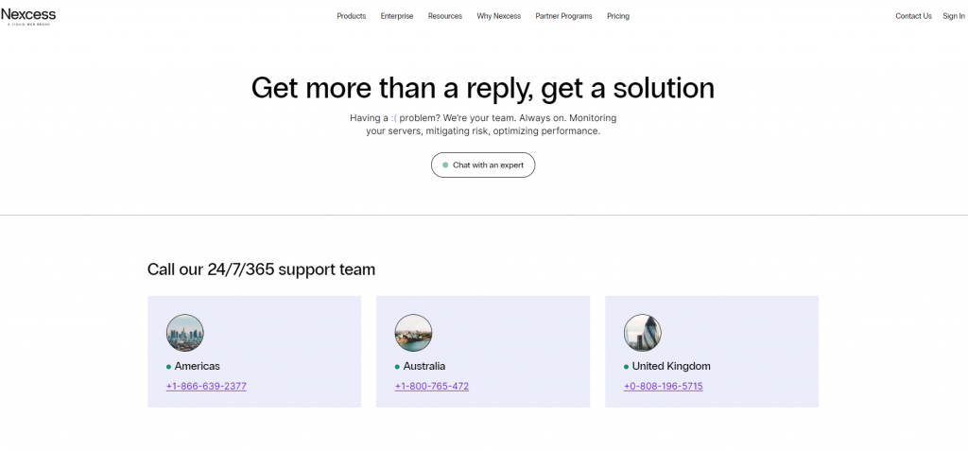This screenshot has height=451, width=968.
Task: Open the Enterprise menu
Action: (x=397, y=16)
